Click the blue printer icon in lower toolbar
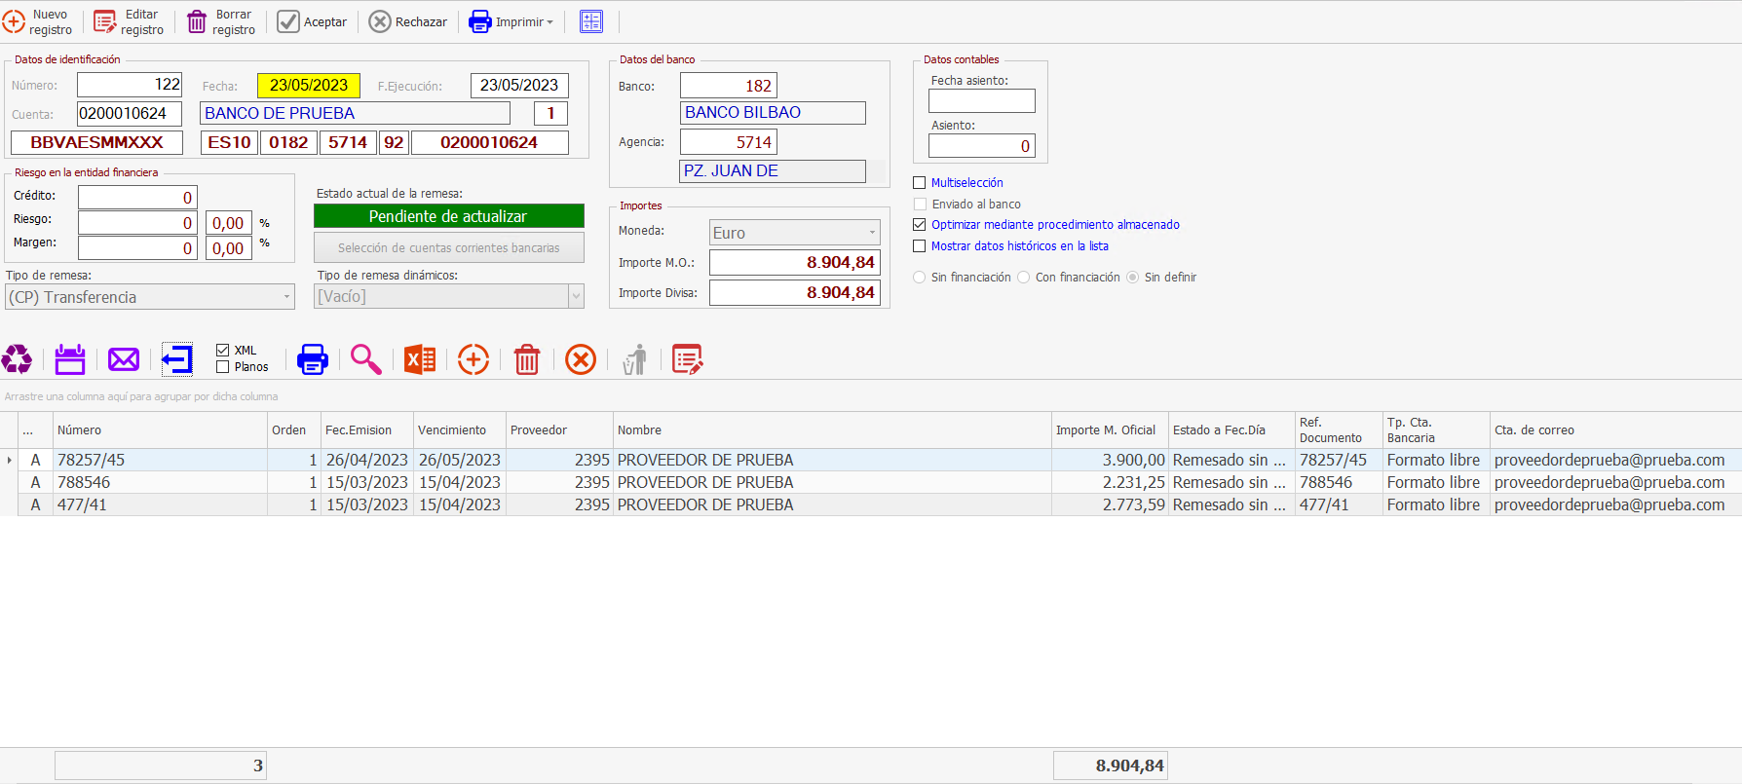This screenshot has height=784, width=1742. pyautogui.click(x=312, y=359)
